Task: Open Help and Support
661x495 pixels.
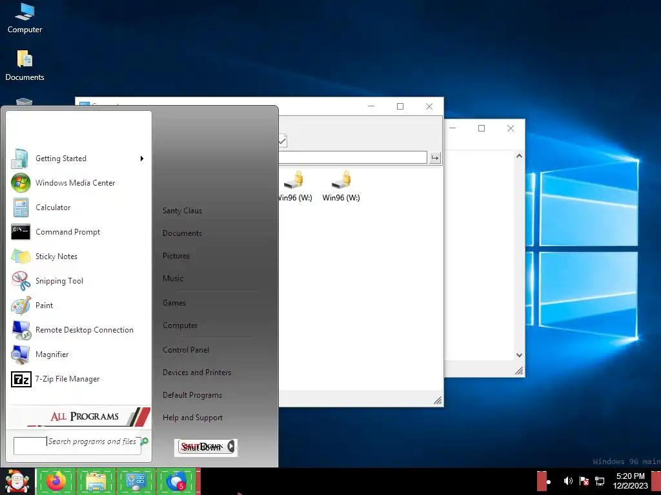Action: coord(192,418)
